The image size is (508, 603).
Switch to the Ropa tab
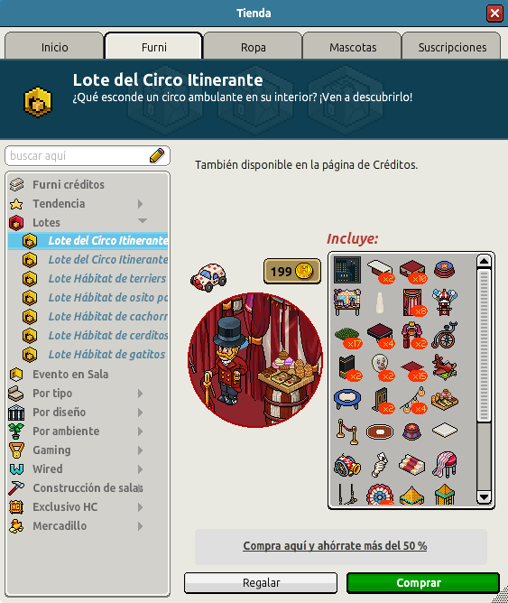coord(253,47)
